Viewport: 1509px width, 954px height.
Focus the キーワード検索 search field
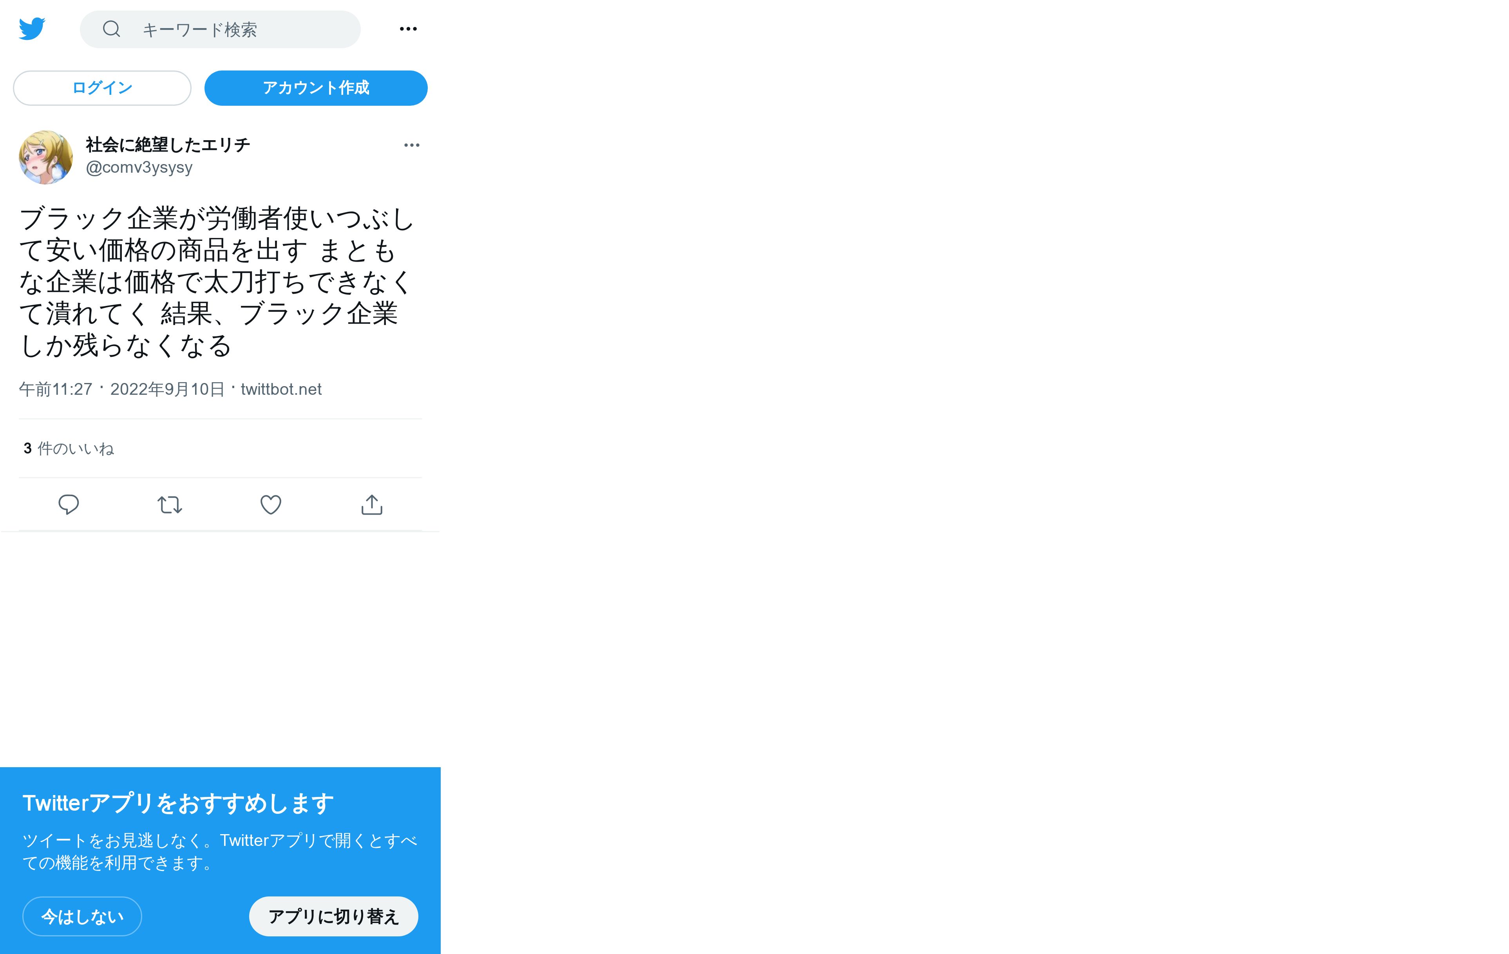tap(220, 29)
